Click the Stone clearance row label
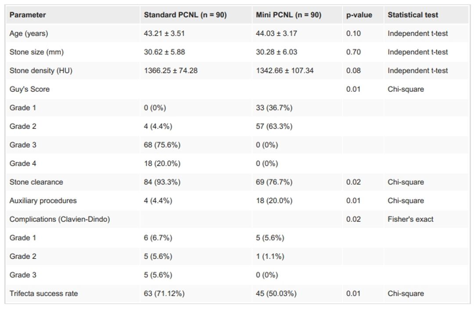Viewport: 474px width, 309px height. (x=36, y=182)
